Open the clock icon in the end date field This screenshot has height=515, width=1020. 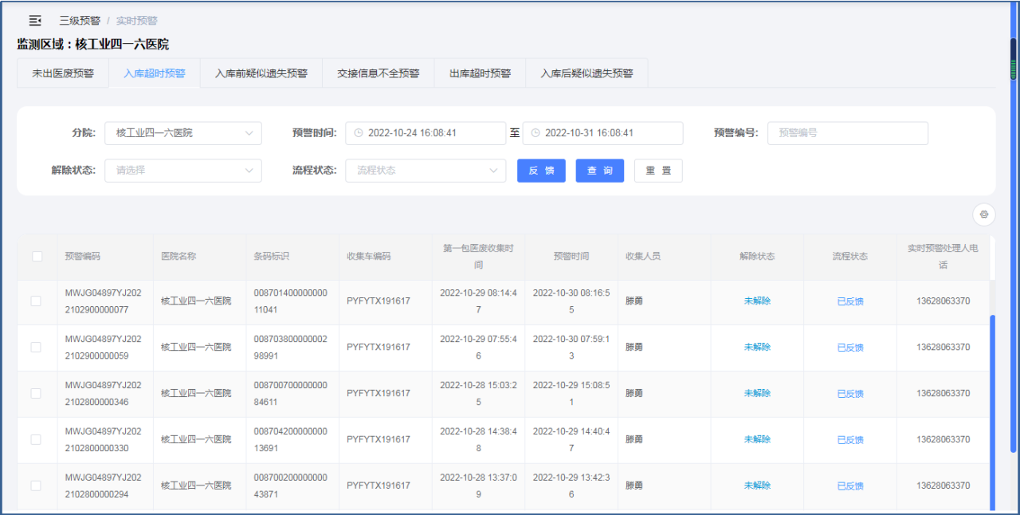(537, 133)
